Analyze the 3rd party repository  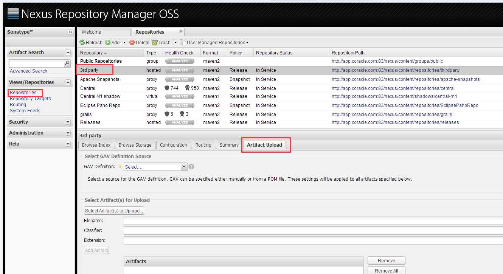tap(180, 70)
